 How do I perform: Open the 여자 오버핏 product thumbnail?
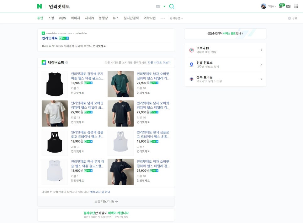[x=120, y=172]
